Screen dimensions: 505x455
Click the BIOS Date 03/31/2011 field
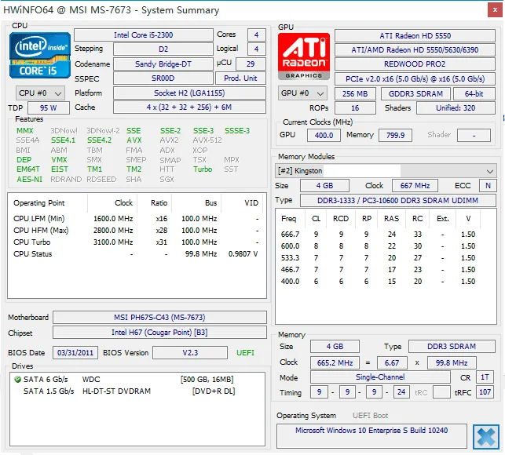(75, 353)
